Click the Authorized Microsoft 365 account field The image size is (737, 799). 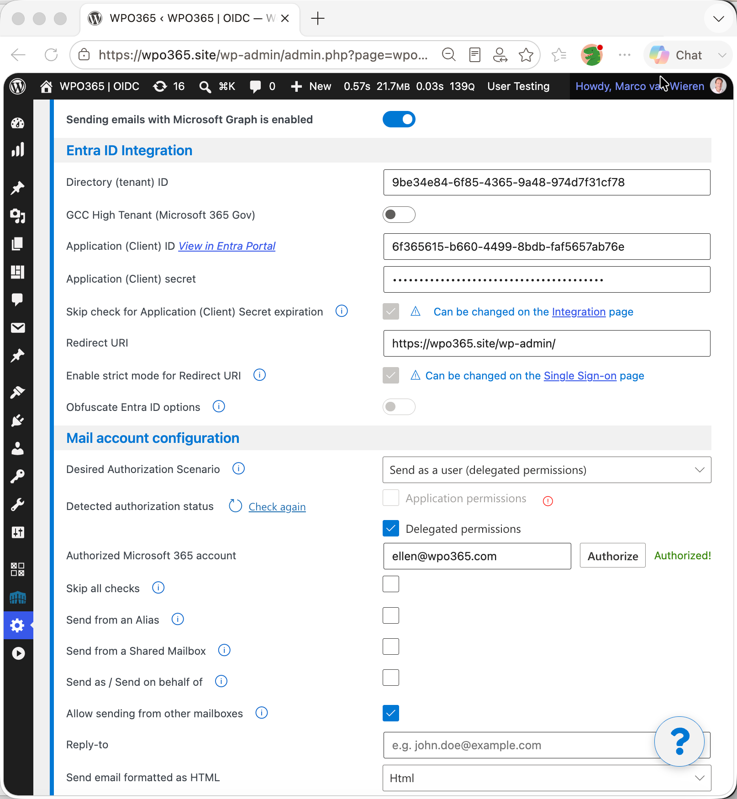pos(477,556)
